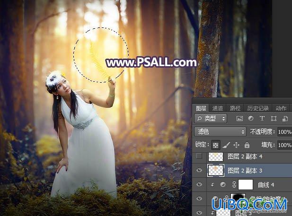This screenshot has width=292, height=216.
Task: Filter layers by adjustment layers icon
Action: [251, 118]
